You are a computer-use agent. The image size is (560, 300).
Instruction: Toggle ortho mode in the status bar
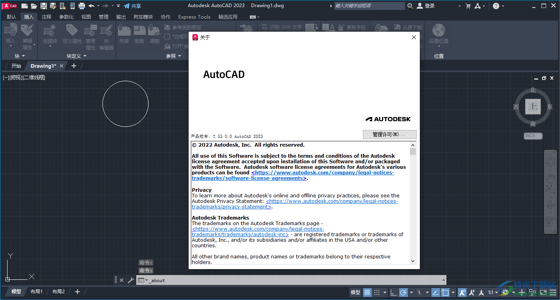[393, 292]
